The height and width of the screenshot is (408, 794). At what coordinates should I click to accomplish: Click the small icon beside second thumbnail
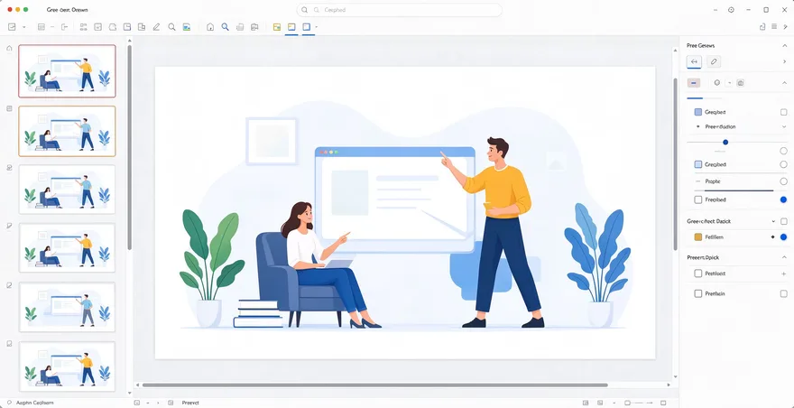pos(9,108)
